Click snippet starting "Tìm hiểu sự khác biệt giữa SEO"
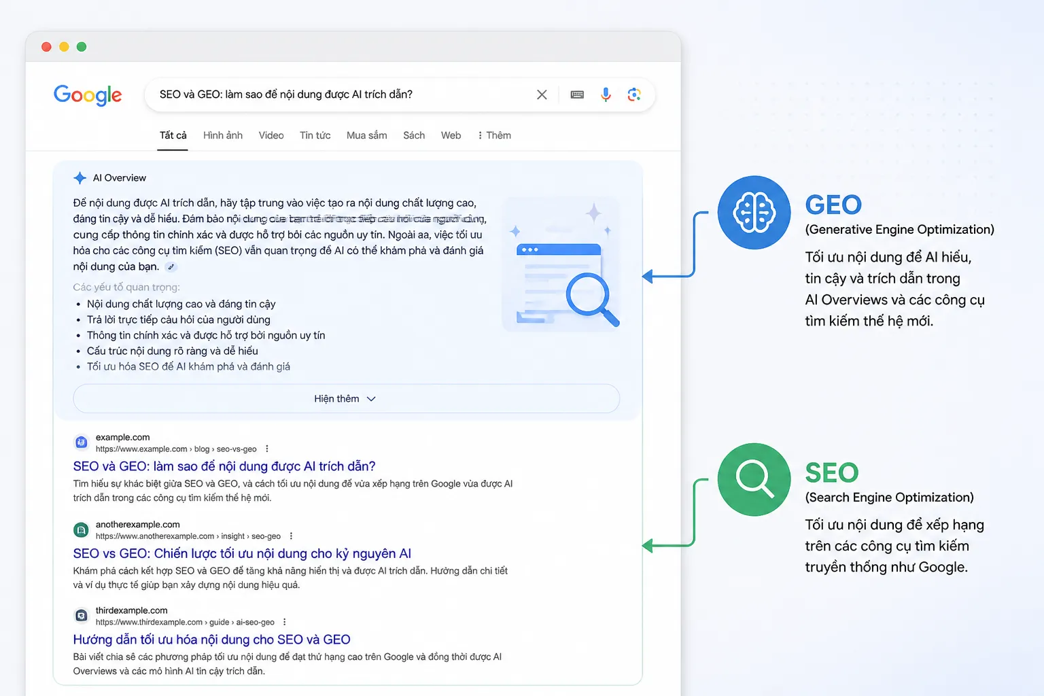The height and width of the screenshot is (696, 1044). click(293, 491)
